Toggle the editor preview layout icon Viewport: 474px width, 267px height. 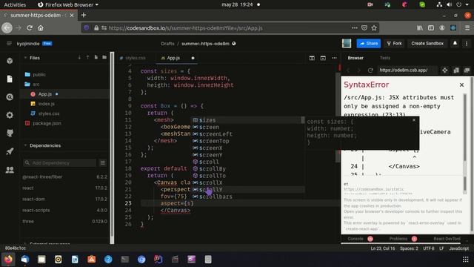(323, 58)
